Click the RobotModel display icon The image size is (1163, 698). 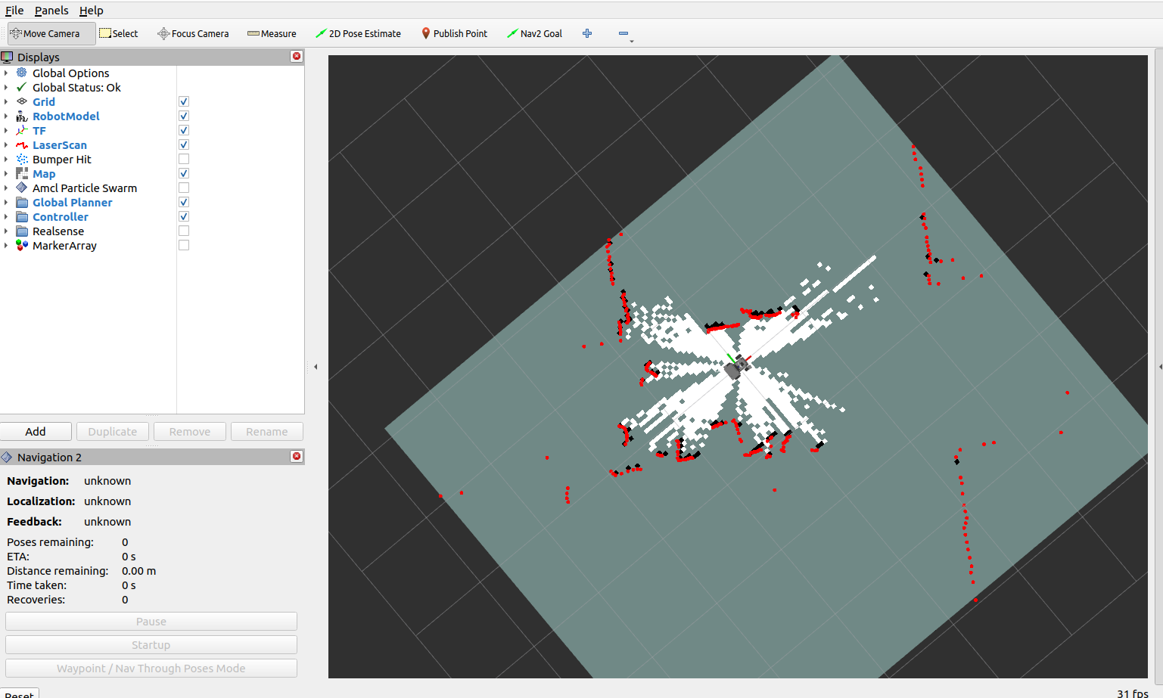(22, 116)
